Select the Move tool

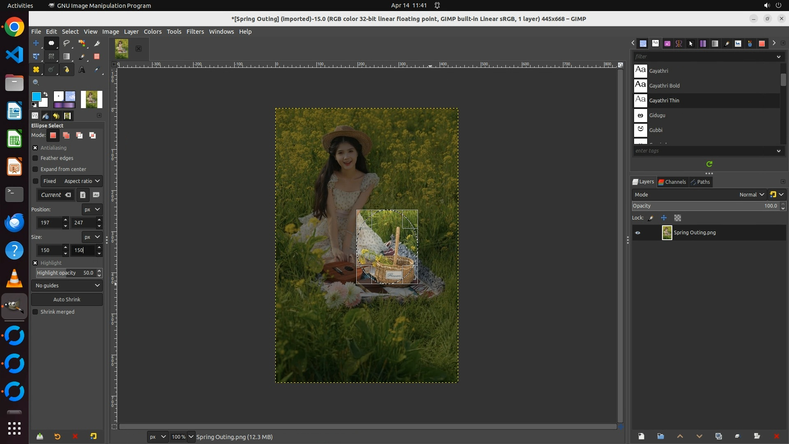[36, 43]
